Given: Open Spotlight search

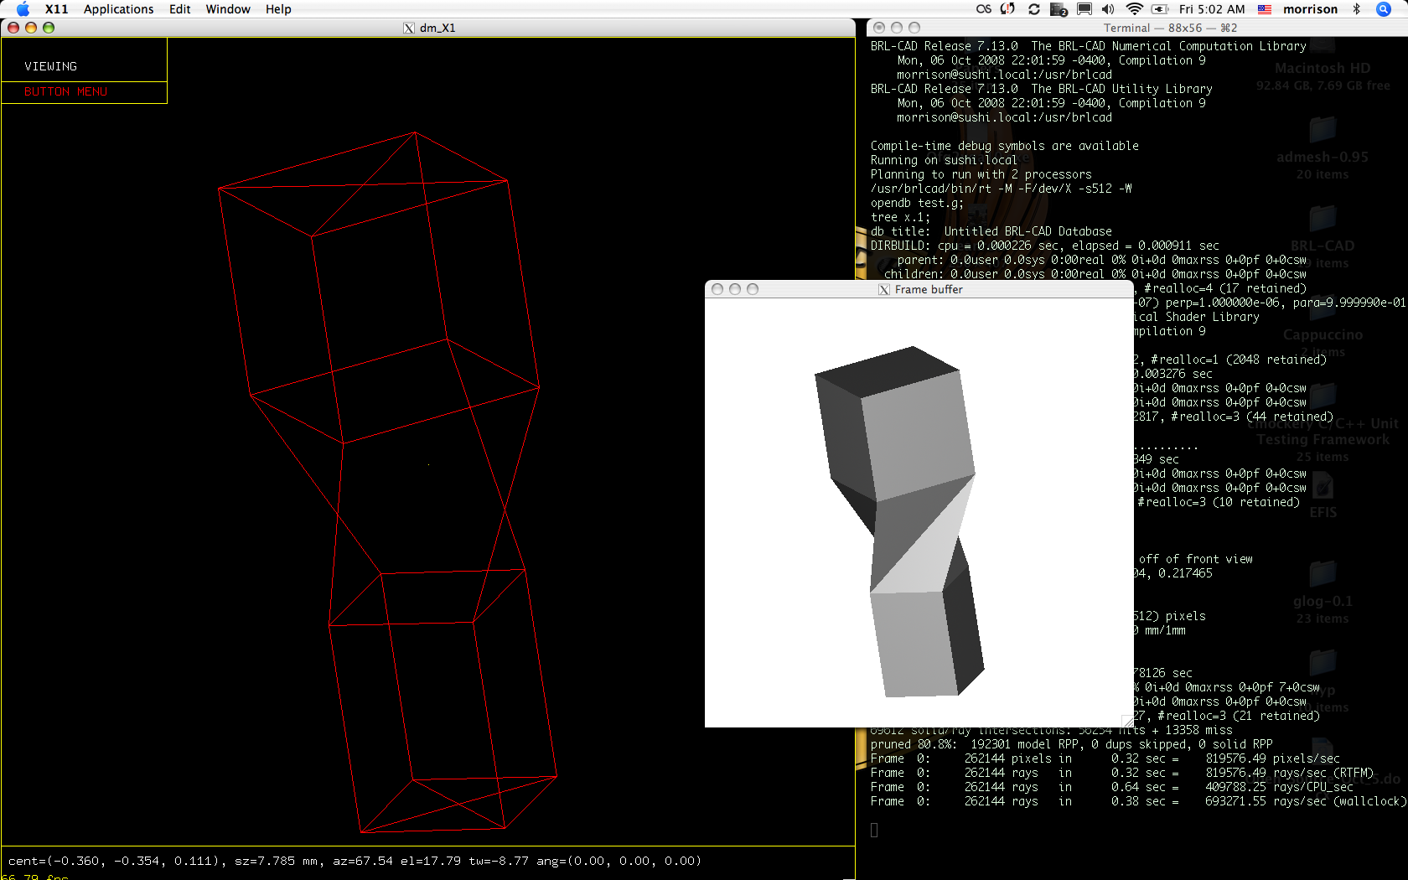Looking at the screenshot, I should point(1384,9).
